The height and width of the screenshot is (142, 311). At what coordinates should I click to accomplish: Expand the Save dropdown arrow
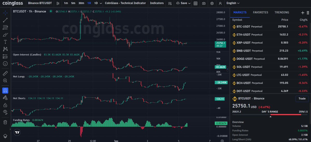(189, 3)
